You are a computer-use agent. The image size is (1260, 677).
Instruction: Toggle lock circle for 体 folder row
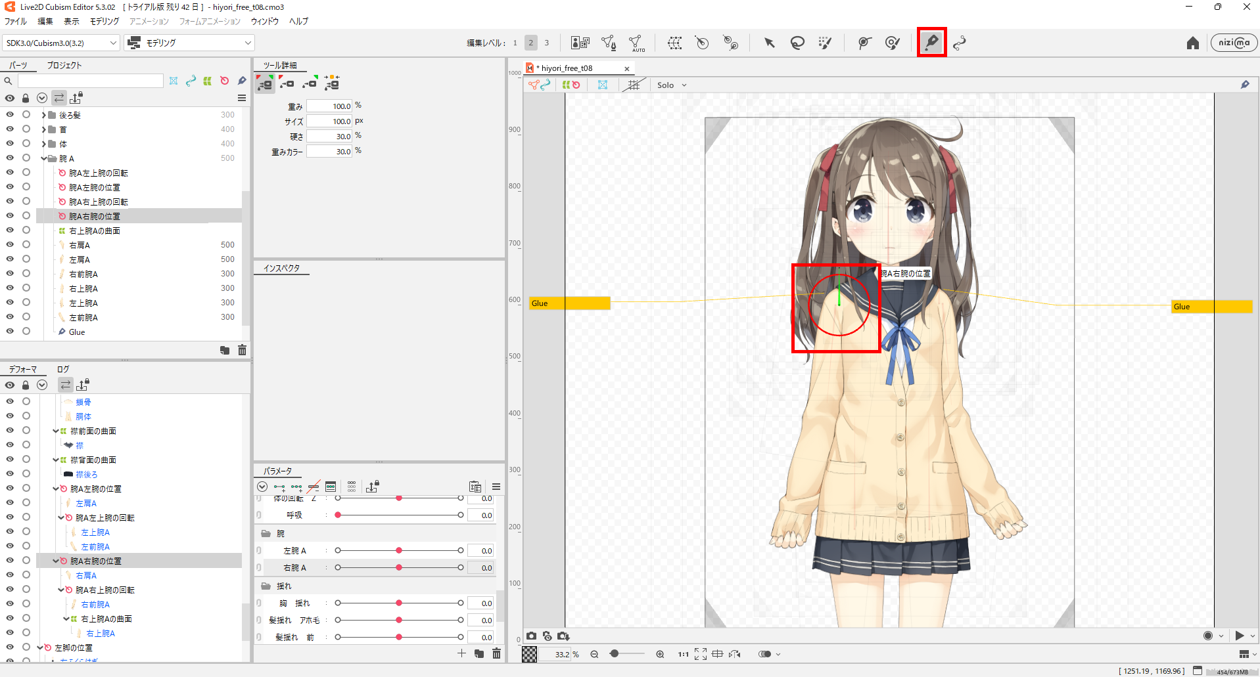pos(26,143)
